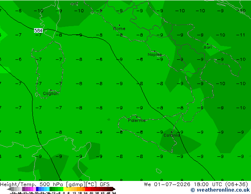The height and width of the screenshot is (194, 251).
Task: Click the Palermo city label
Action: click(x=137, y=120)
